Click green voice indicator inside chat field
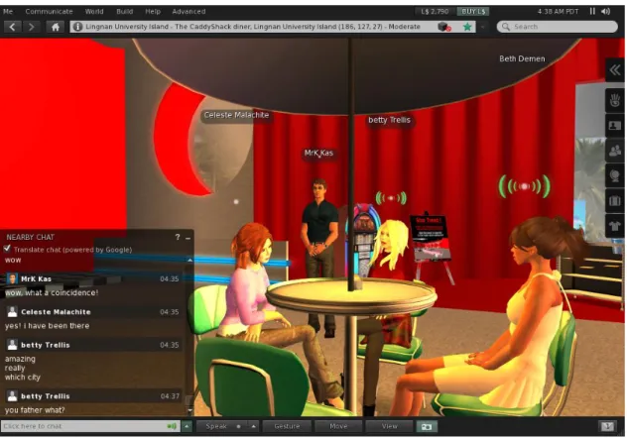The image size is (627, 438). point(172,426)
